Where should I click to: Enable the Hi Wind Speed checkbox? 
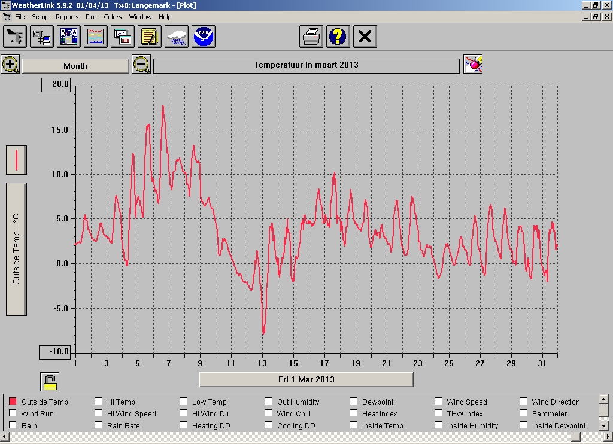(99, 413)
